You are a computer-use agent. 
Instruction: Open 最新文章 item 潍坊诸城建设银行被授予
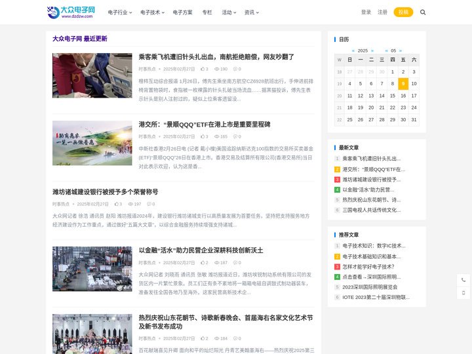click(372, 180)
